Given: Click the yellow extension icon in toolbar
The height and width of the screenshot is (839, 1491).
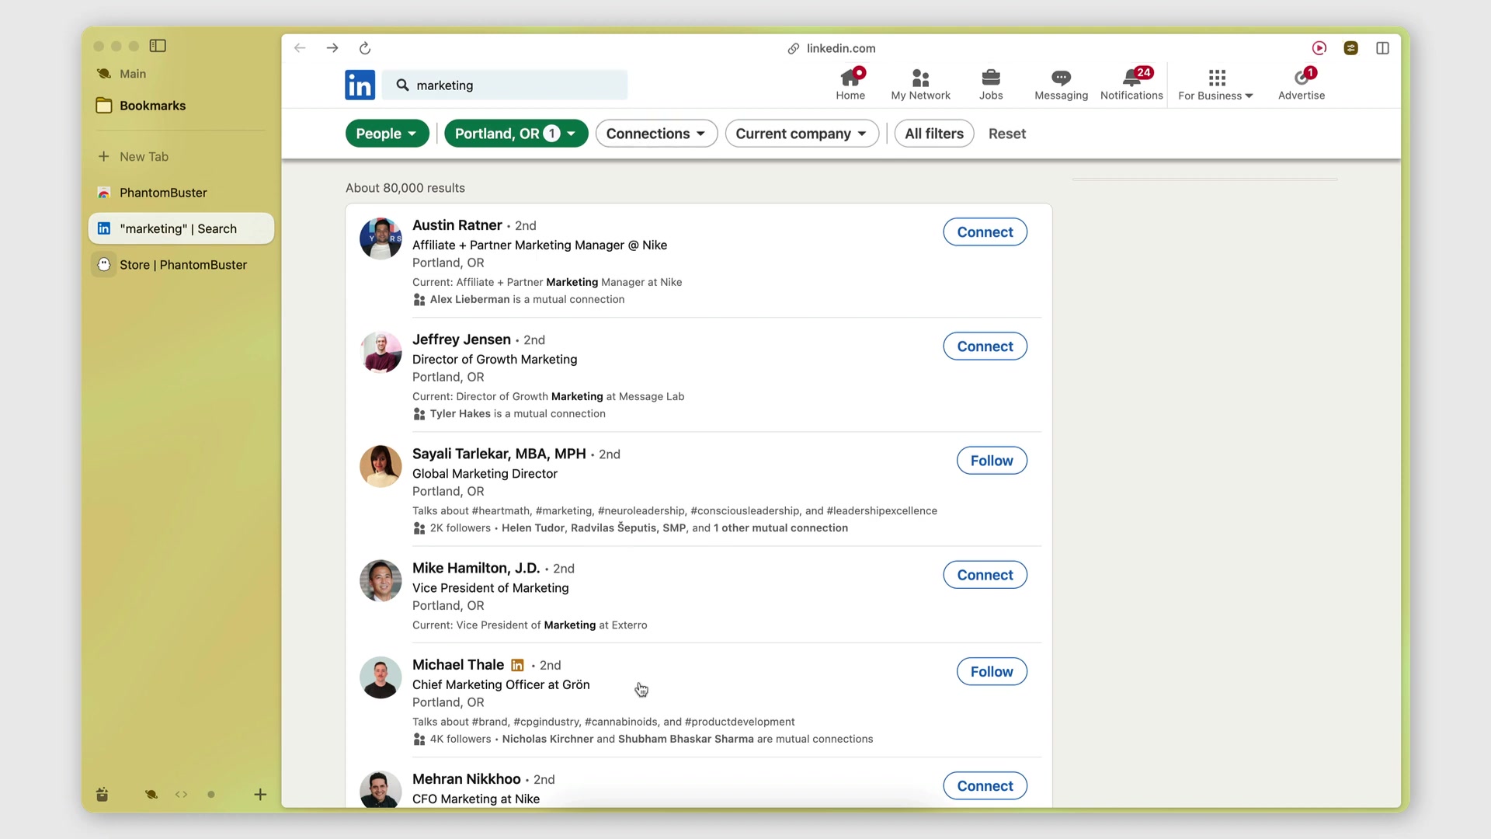Looking at the screenshot, I should pyautogui.click(x=1351, y=48).
